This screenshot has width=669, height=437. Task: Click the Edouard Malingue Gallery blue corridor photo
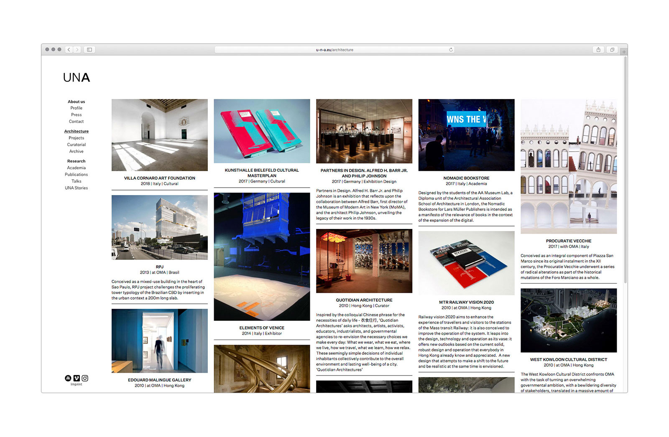tap(160, 341)
